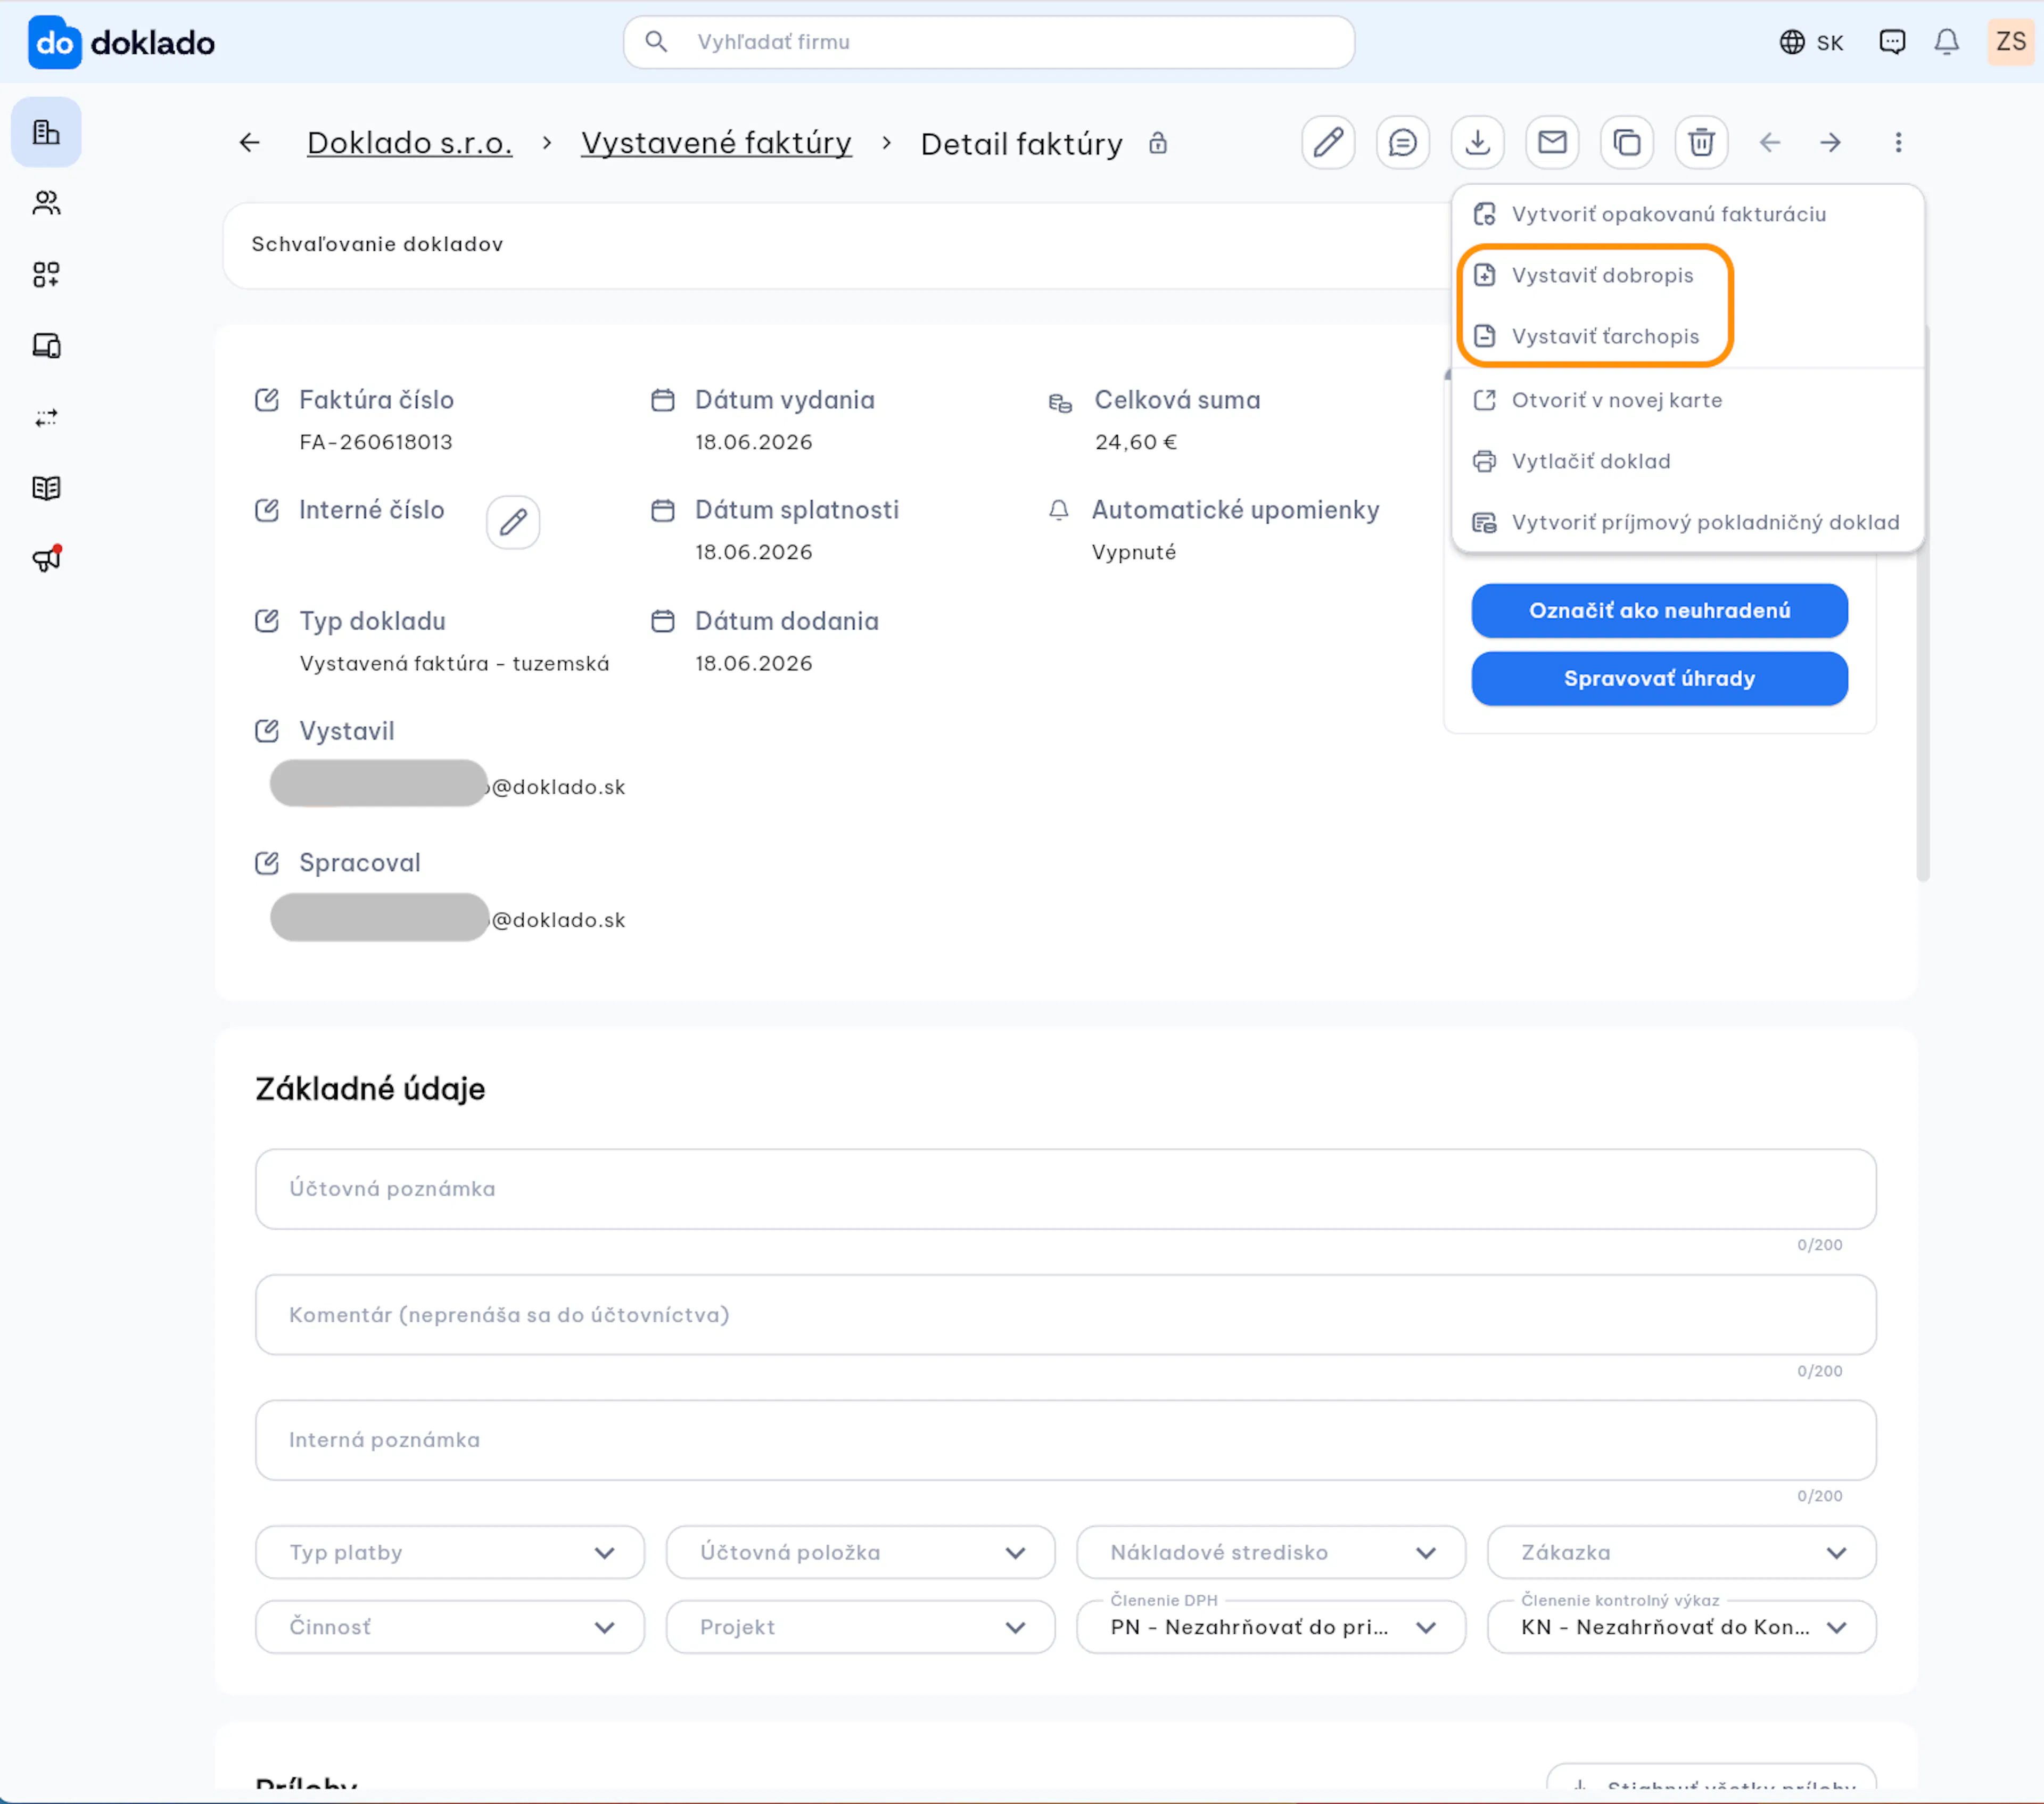The width and height of the screenshot is (2044, 1804).
Task: Go to previous invoice arrow
Action: point(1770,143)
